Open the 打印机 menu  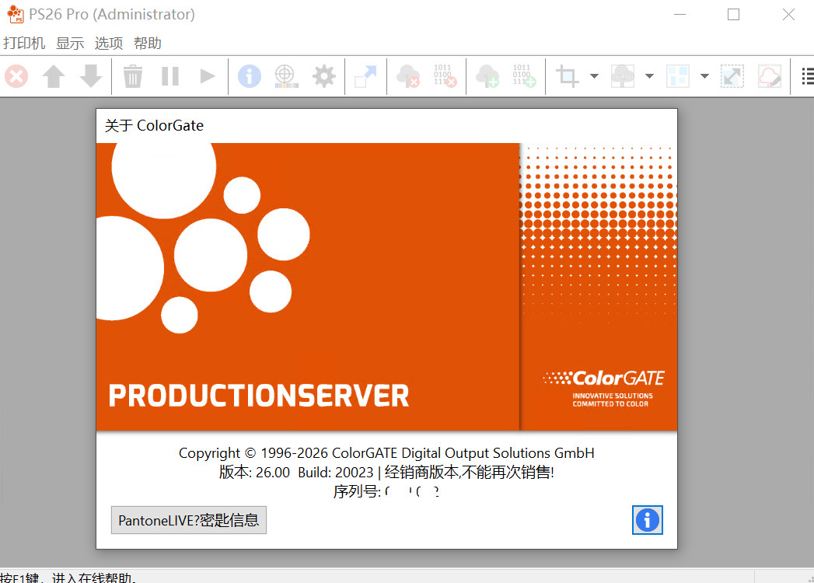[24, 43]
